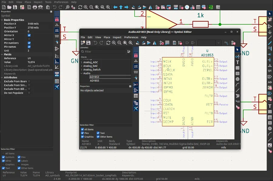Viewport: 273px width, 181px height.
Task: Enable the Mirror Y checkbox
Action: click(x=29, y=39)
